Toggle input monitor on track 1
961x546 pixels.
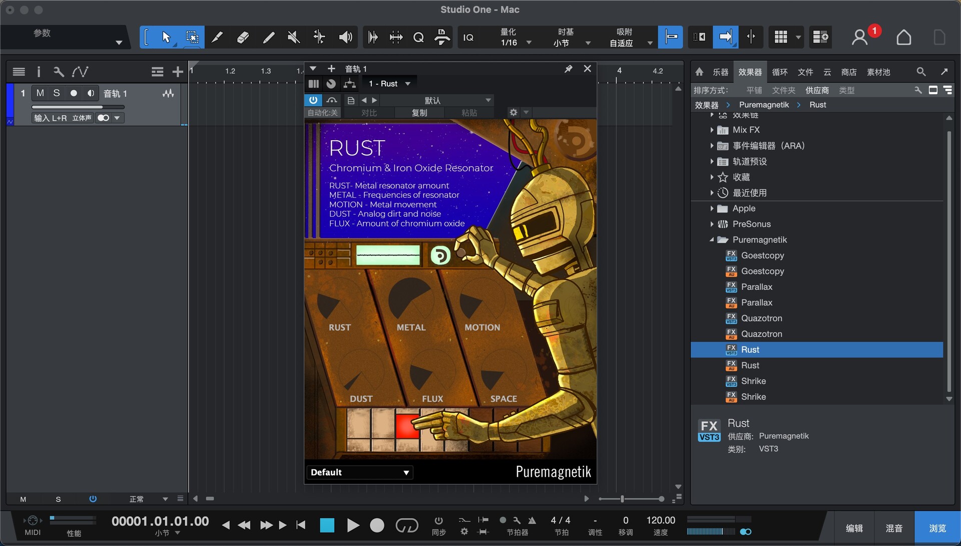click(91, 93)
